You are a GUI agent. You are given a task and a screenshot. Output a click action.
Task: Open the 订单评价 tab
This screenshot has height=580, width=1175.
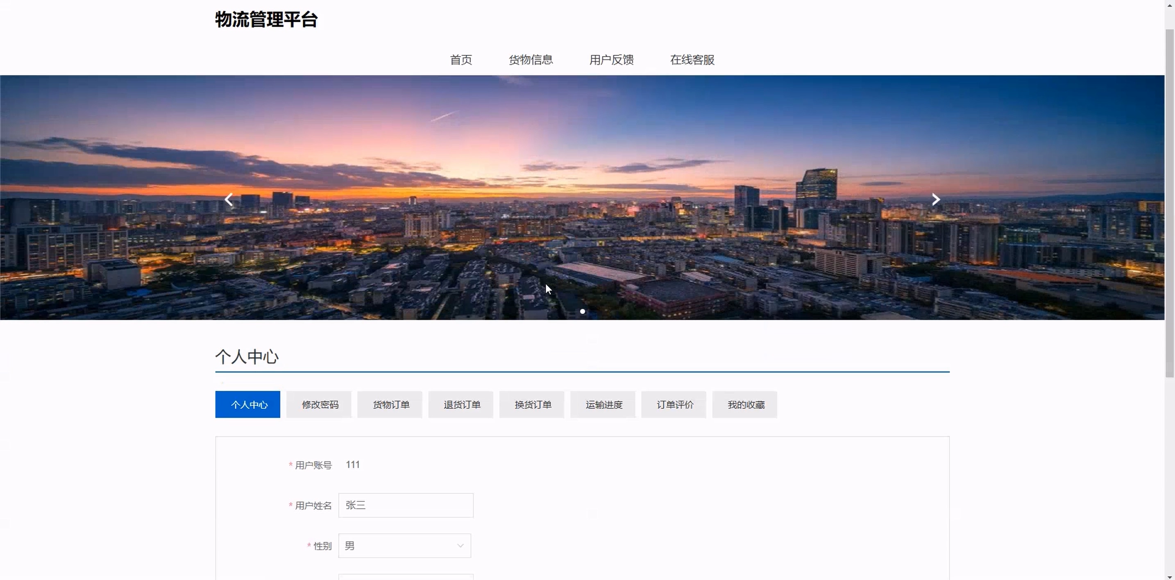[674, 404]
